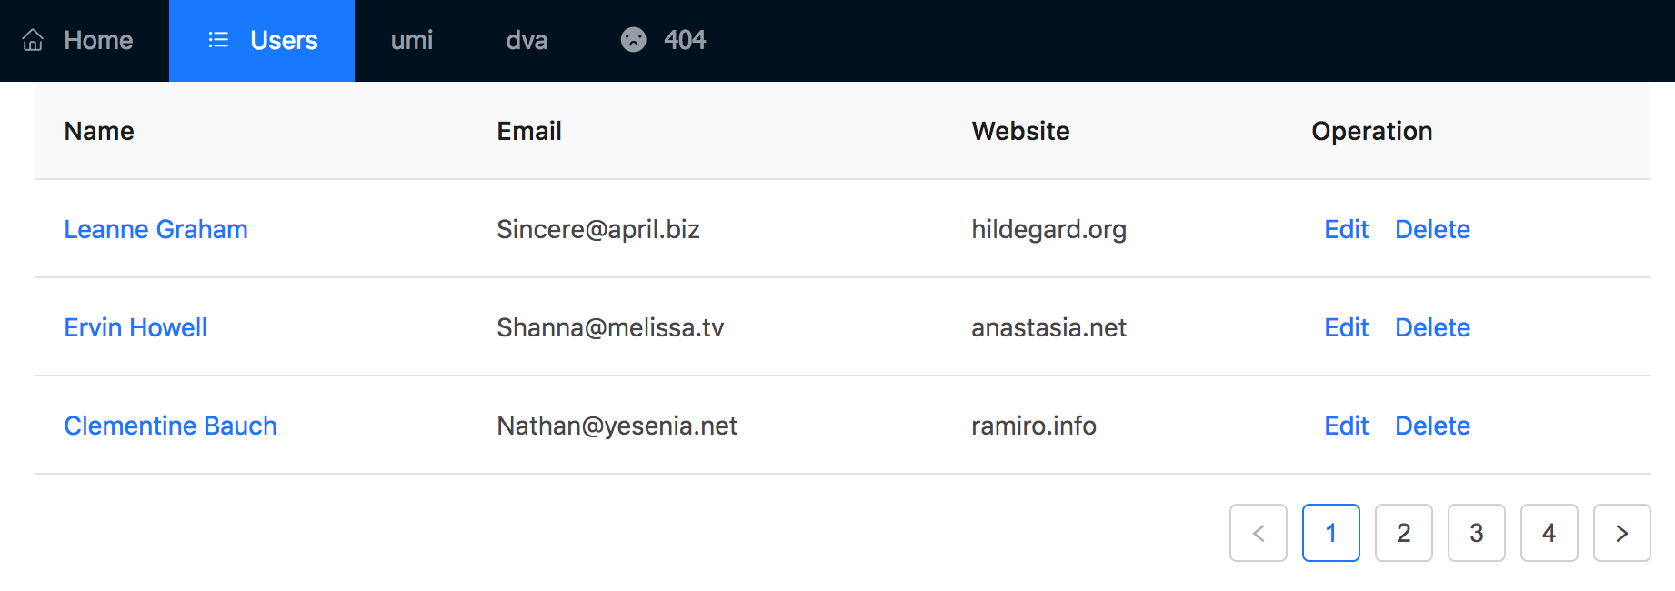Click the frown face icon beside 404
This screenshot has width=1675, height=591.
click(x=633, y=40)
